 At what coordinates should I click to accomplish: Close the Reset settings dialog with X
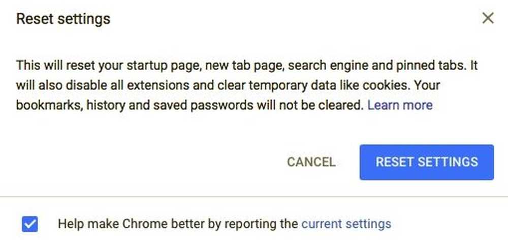click(488, 18)
